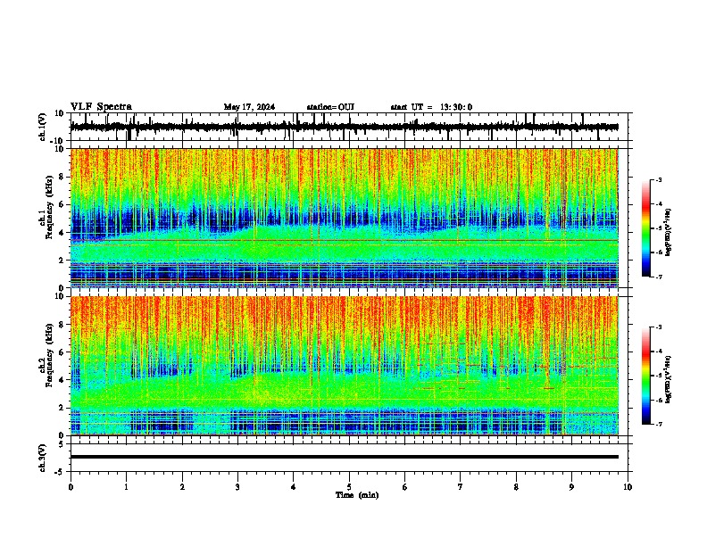
Task: Click time-axis tick label "8"
Action: click(516, 487)
